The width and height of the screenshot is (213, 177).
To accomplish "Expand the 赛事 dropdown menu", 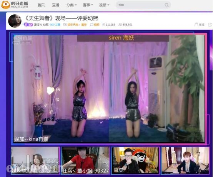I will click(88, 5).
